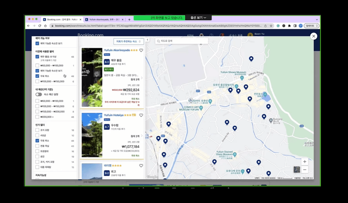Zoom out of the map with minus button
Screen dimensions: 348x203
tap(305, 170)
